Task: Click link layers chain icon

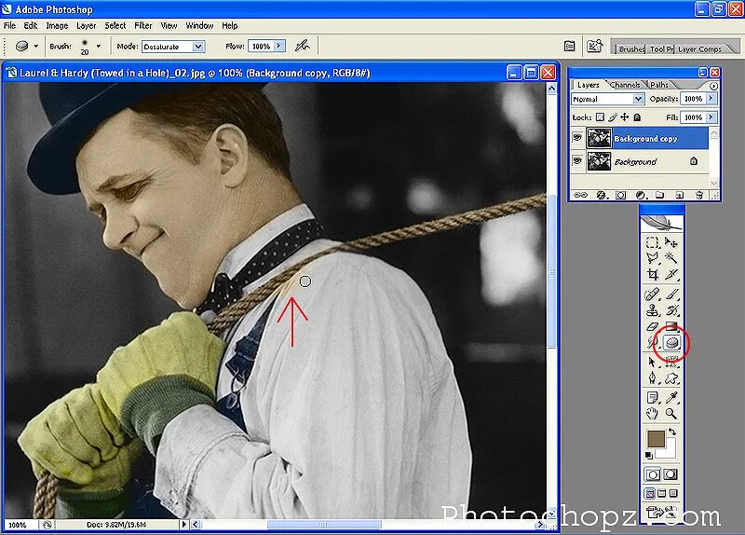Action: (580, 195)
